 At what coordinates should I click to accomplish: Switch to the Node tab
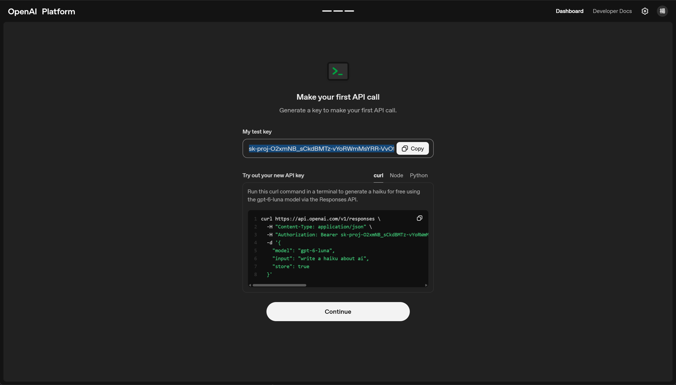(x=396, y=175)
